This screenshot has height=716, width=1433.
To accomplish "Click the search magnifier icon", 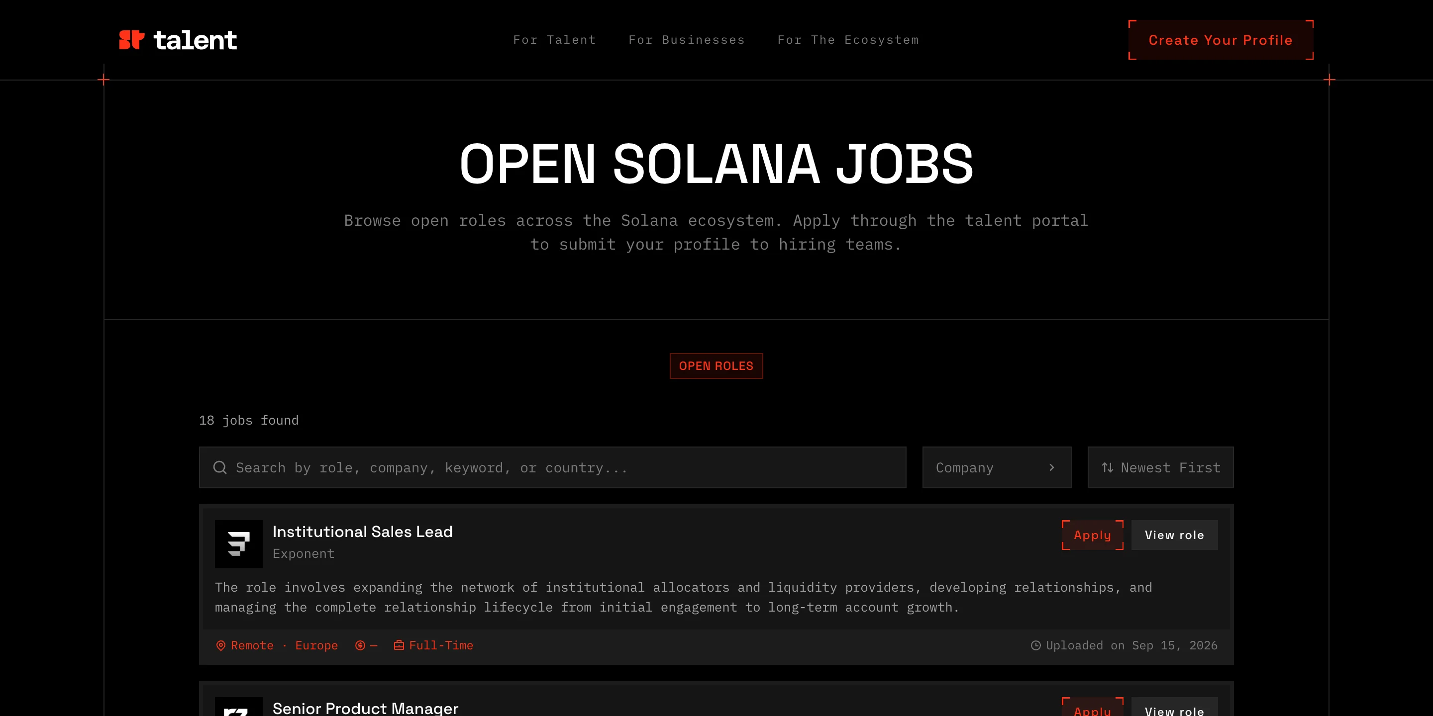I will coord(220,467).
